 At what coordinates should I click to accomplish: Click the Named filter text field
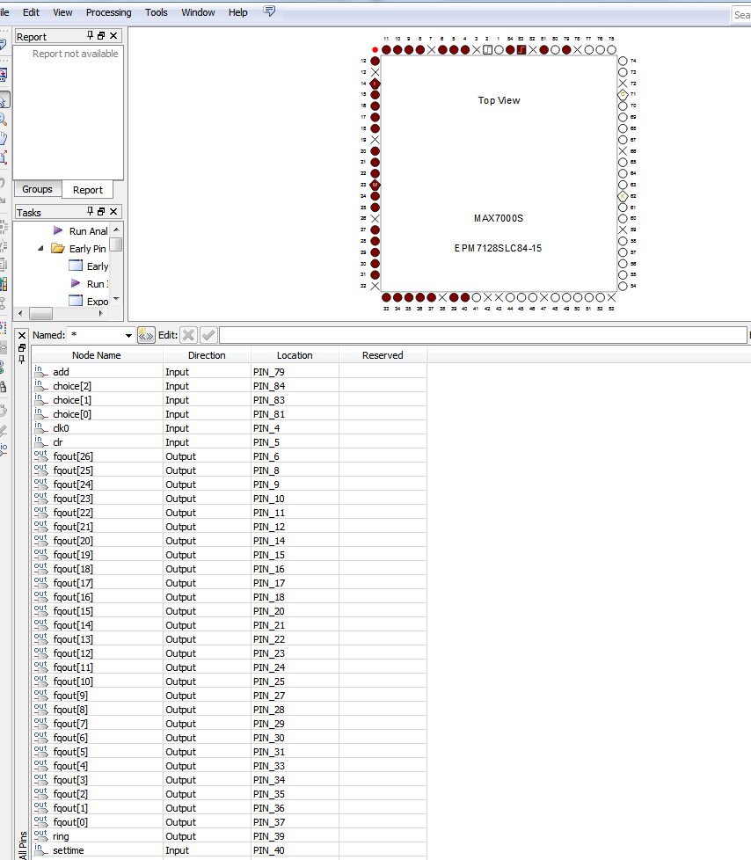point(95,335)
